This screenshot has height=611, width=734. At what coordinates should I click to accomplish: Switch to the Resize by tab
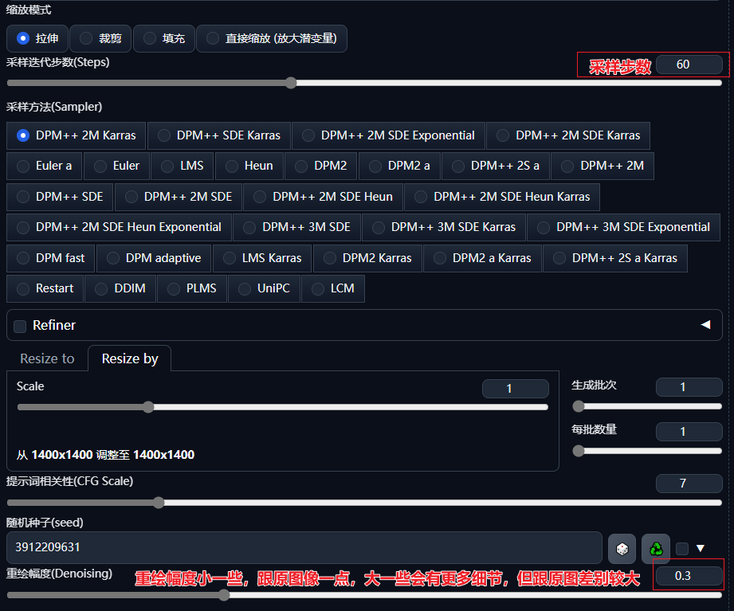point(130,358)
